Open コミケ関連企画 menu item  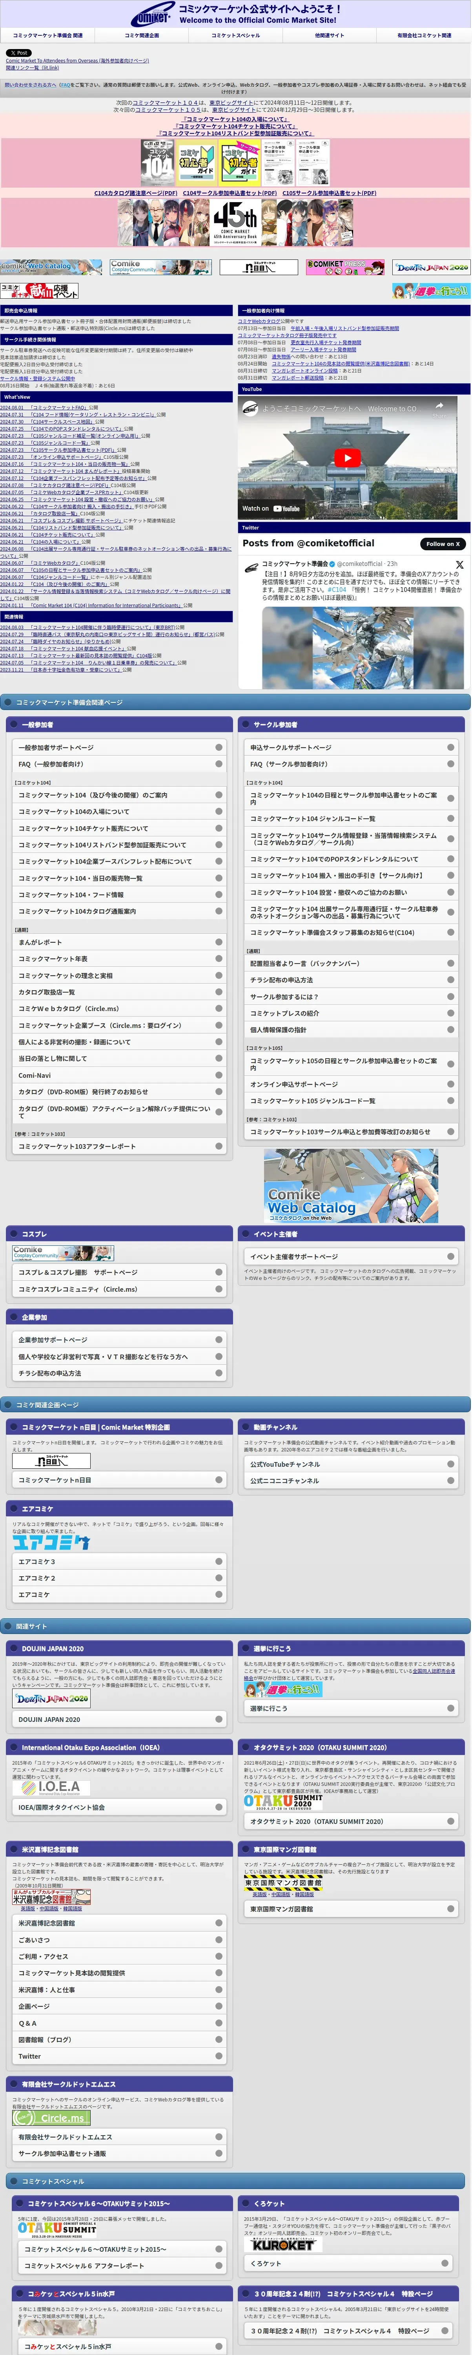click(x=142, y=36)
